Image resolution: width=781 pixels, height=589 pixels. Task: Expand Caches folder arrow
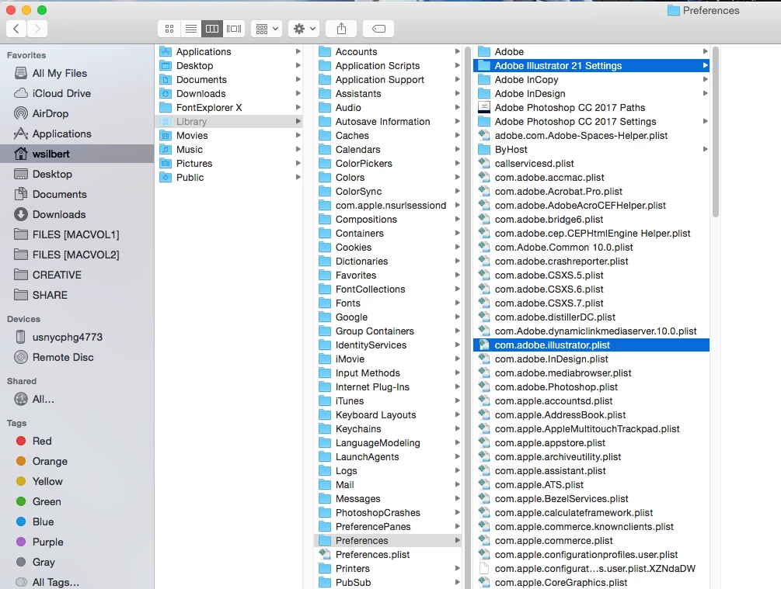click(x=457, y=135)
